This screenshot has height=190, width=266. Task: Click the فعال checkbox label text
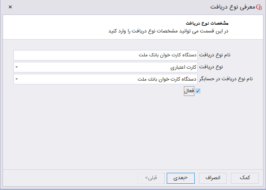[x=190, y=91]
